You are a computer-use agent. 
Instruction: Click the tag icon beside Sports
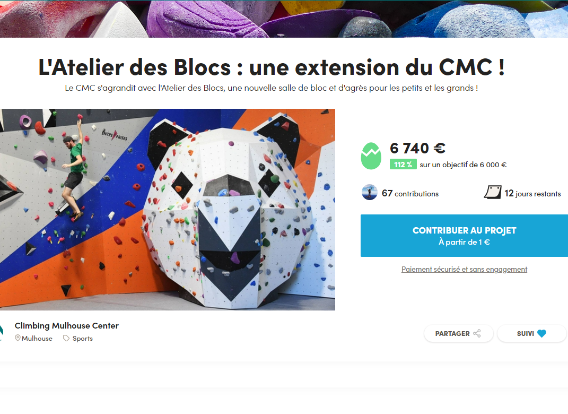point(66,338)
